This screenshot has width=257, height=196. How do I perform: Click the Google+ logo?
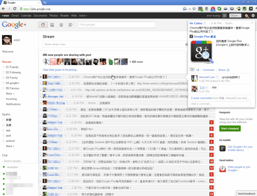[14, 25]
